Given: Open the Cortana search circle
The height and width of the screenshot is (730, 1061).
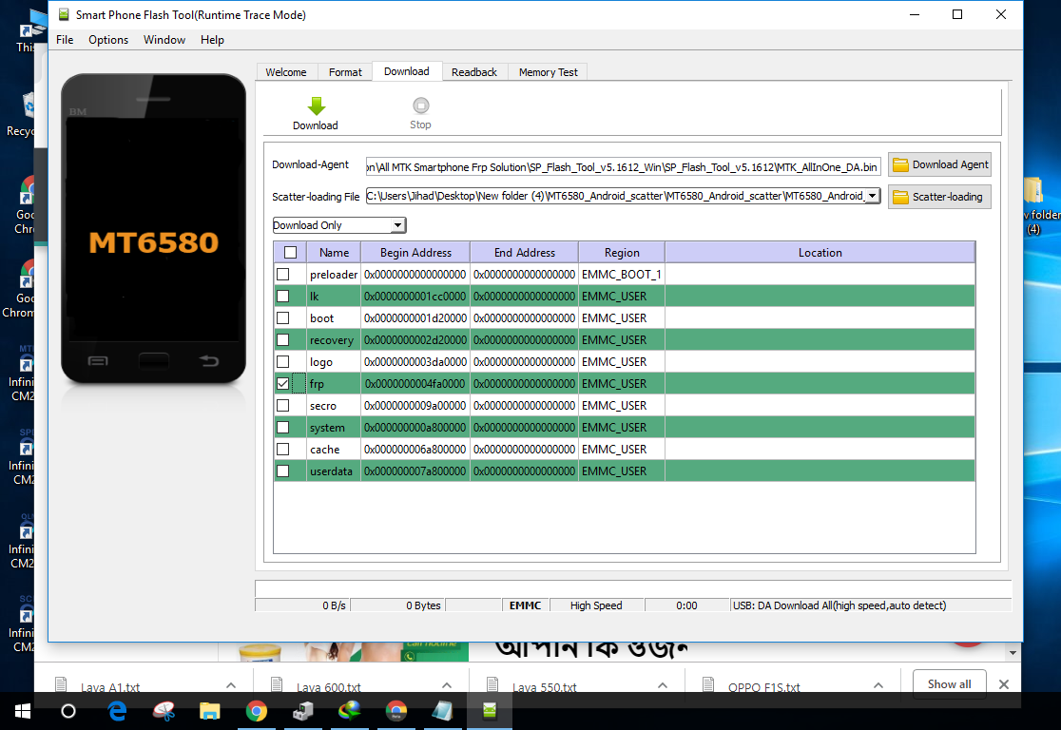Looking at the screenshot, I should click(68, 711).
